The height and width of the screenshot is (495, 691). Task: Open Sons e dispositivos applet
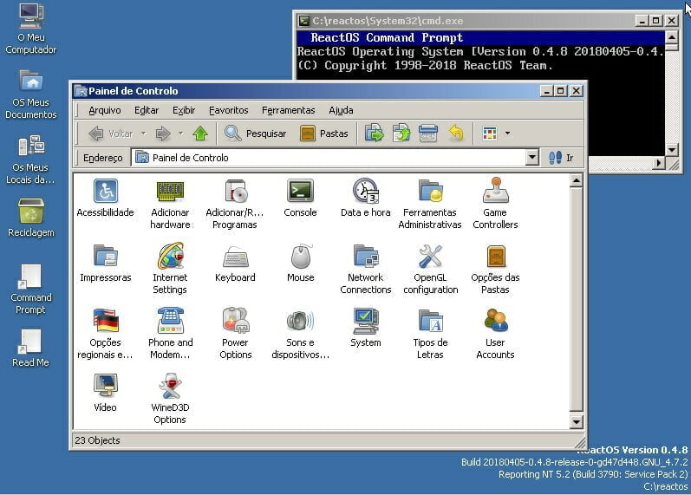click(300, 322)
